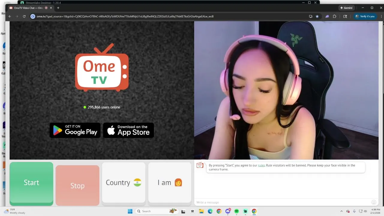
Task: Click the 'Verify it's you' profile button
Action: click(x=365, y=16)
